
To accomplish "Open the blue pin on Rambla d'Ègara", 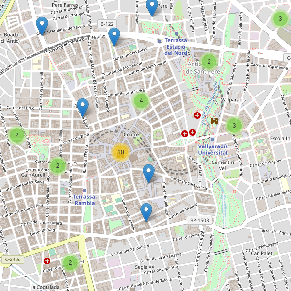I will [x=82, y=108].
